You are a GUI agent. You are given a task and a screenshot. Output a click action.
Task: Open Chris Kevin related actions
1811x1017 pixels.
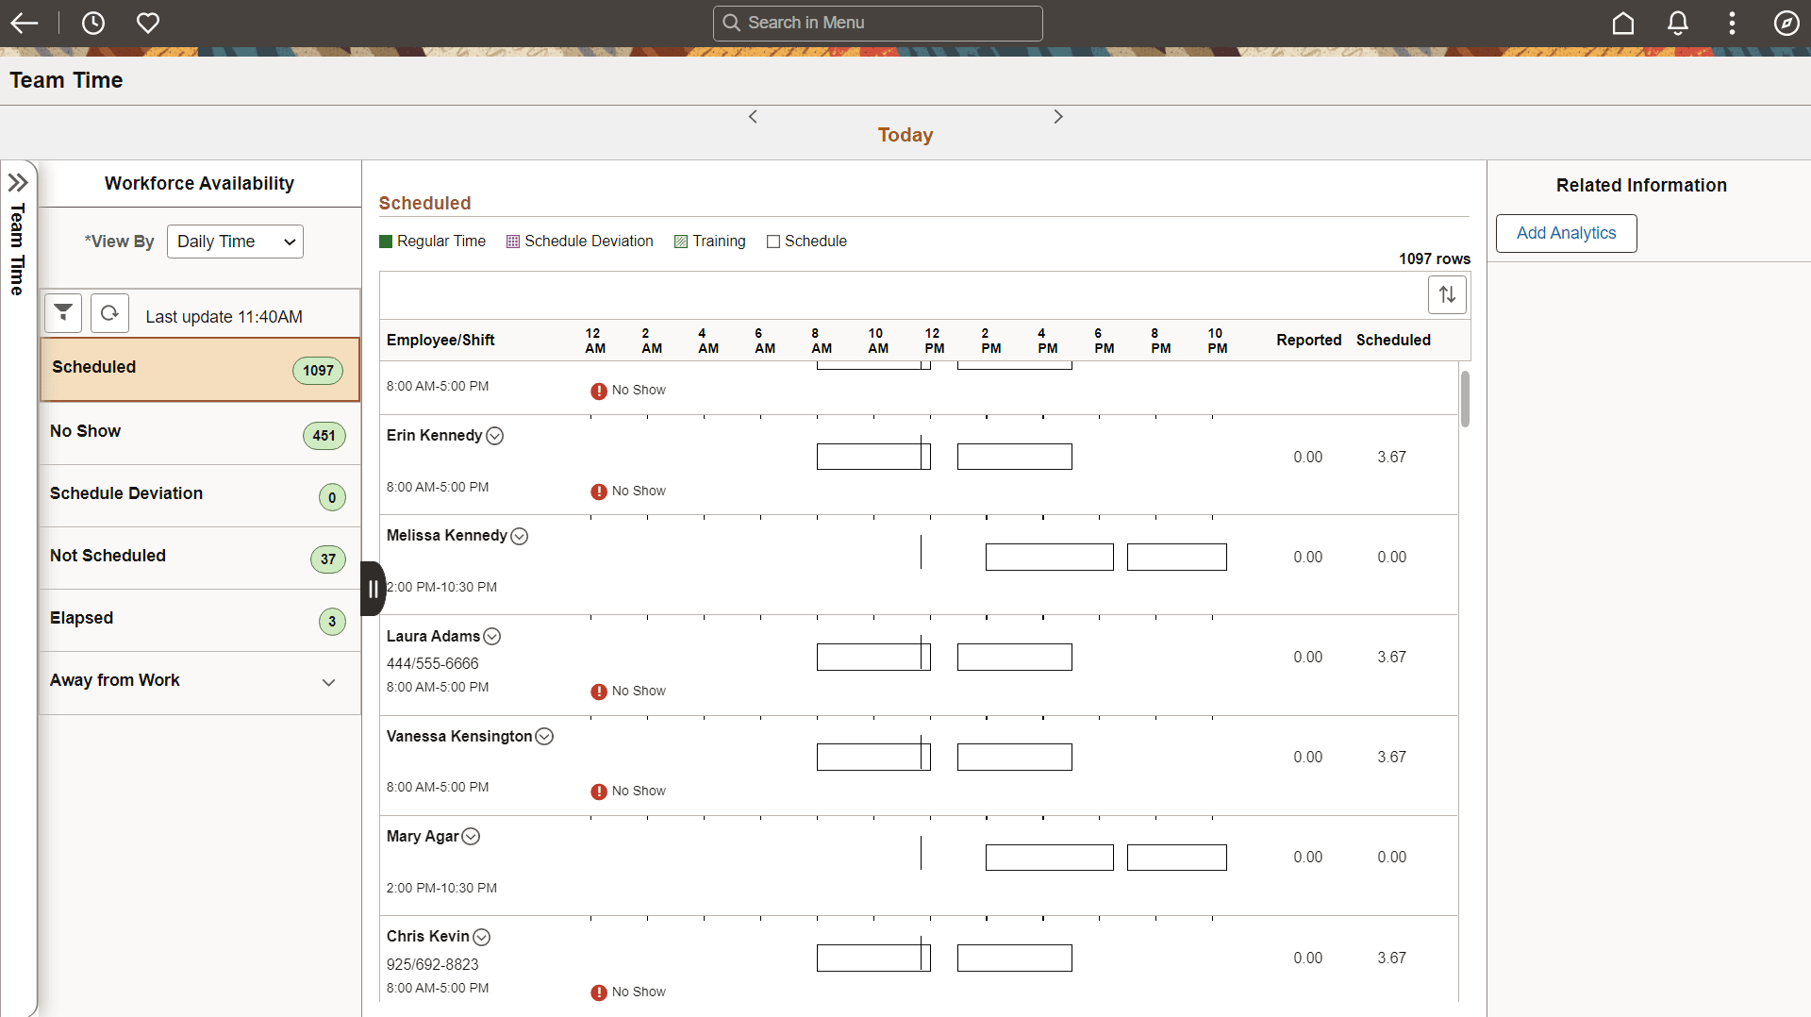coord(482,937)
